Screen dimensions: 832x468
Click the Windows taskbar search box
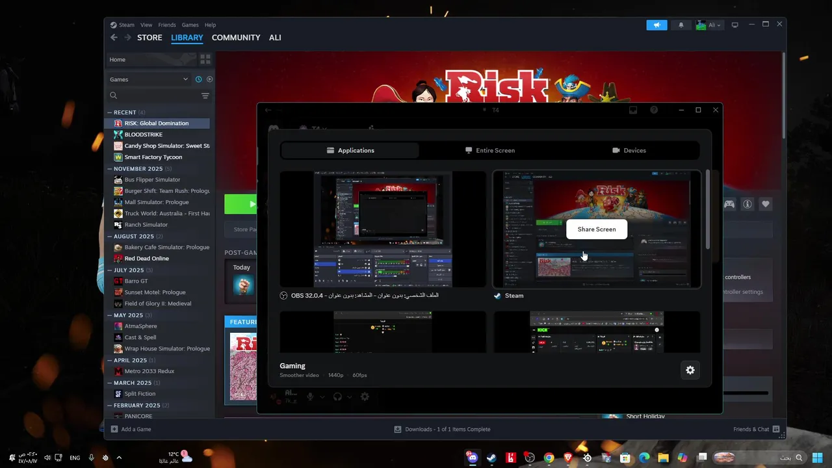click(x=759, y=458)
